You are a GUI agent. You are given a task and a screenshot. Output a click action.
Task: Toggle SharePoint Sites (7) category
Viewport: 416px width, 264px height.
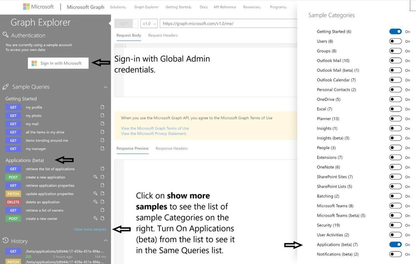point(395,177)
